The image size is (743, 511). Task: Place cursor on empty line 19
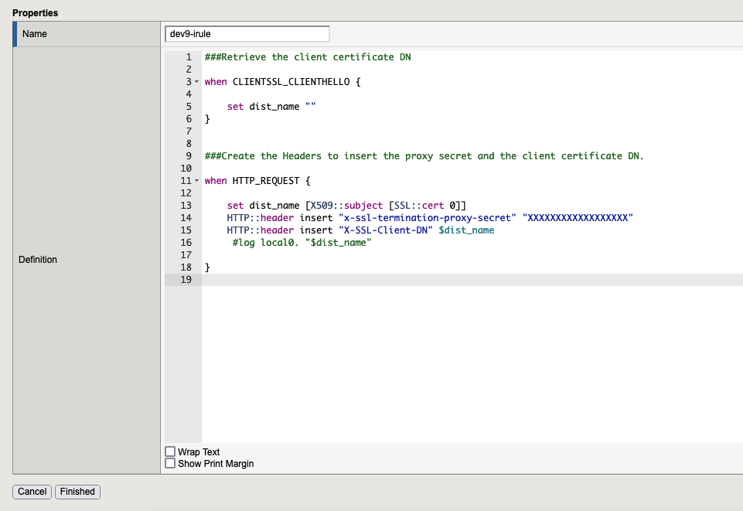point(464,280)
